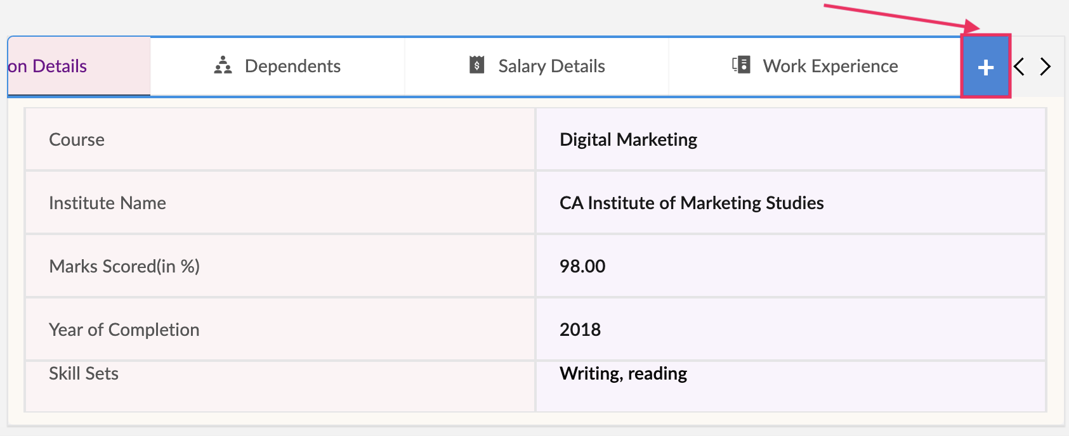Click the Digital Marketing course value
Viewport: 1069px width, 436px height.
click(x=628, y=139)
